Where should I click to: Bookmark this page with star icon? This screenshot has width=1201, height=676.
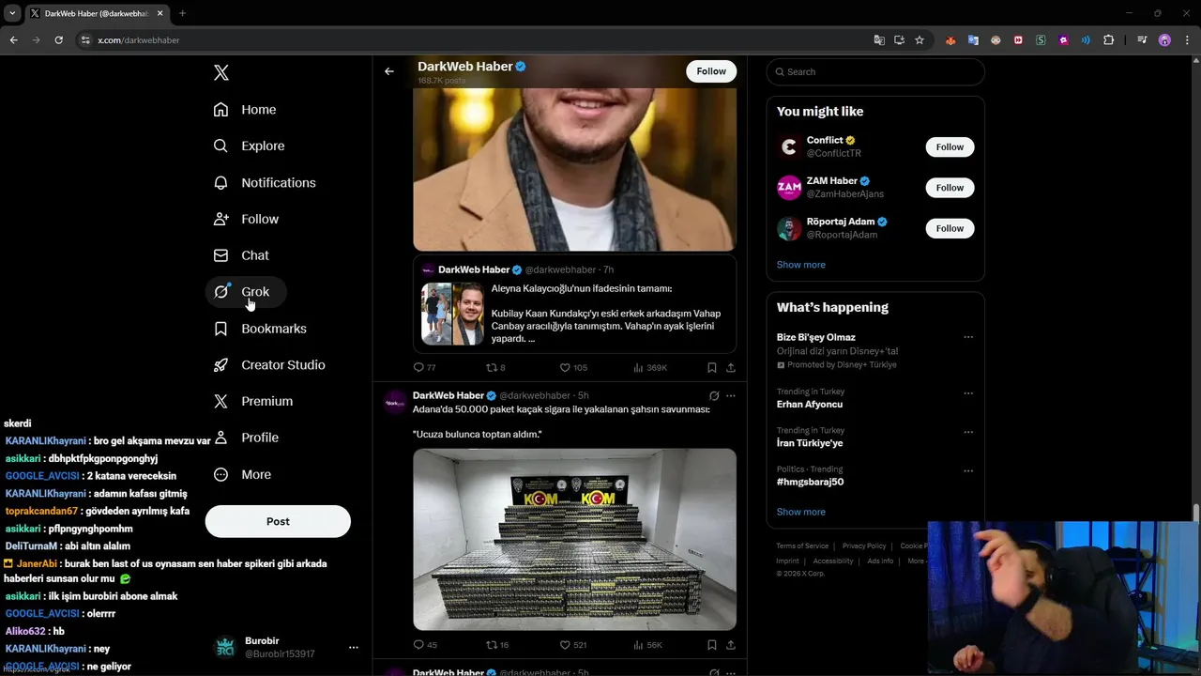(920, 40)
